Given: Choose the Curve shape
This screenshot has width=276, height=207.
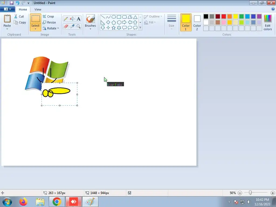Looking at the screenshot, I should [108, 17].
